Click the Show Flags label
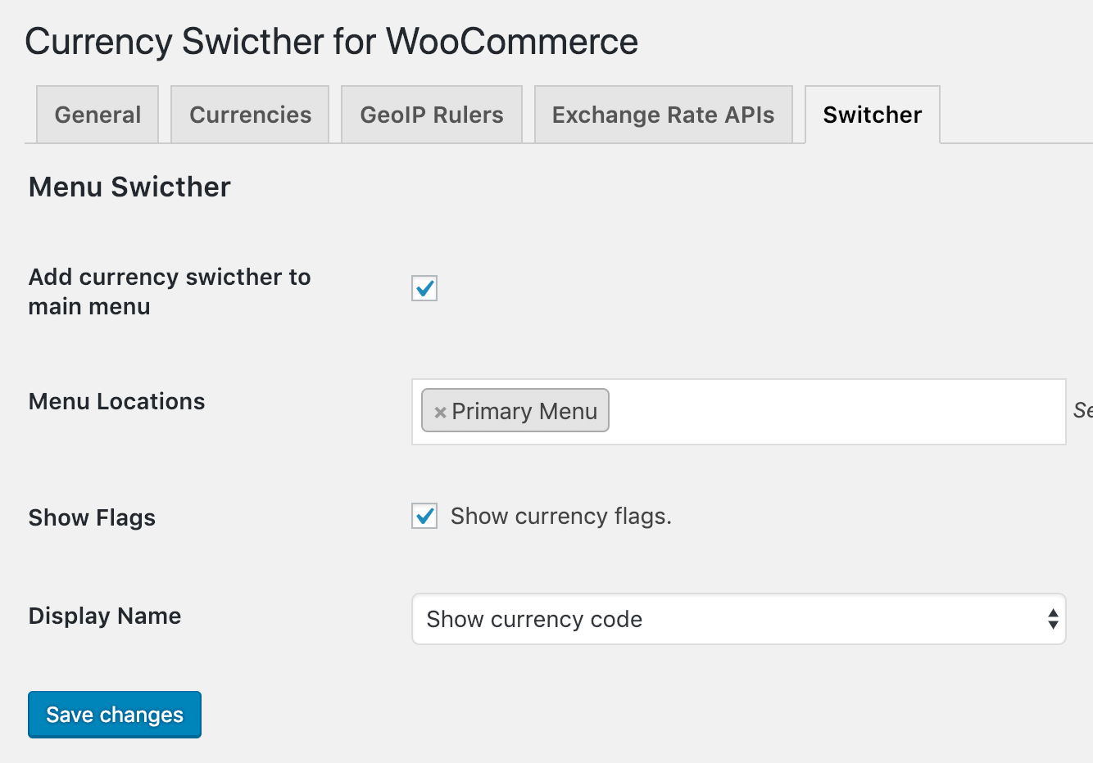 pos(92,517)
